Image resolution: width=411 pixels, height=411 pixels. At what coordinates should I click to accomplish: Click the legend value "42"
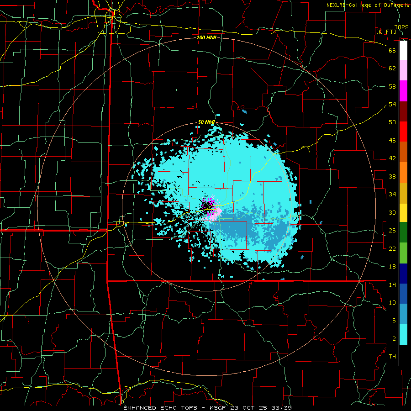click(x=392, y=158)
